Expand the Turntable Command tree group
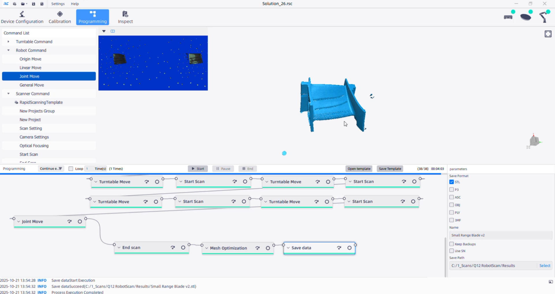This screenshot has width=555, height=294. pos(8,42)
